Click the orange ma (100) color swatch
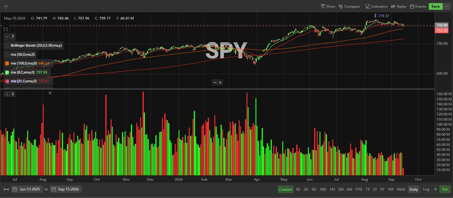This screenshot has width=453, height=198. point(7,63)
